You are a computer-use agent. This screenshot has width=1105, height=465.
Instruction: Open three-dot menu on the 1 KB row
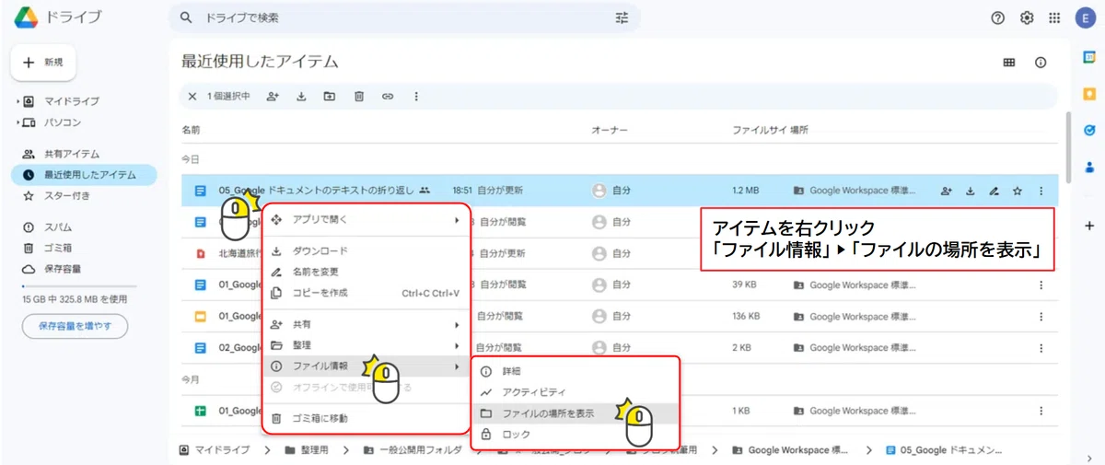1041,411
